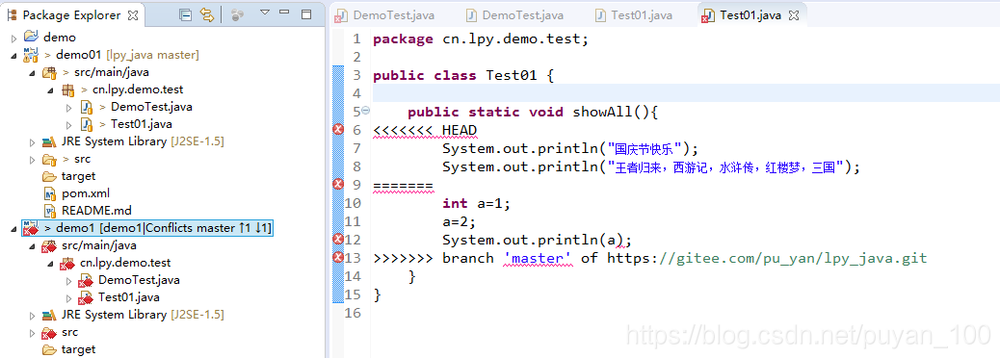The image size is (1000, 358).
Task: Click JRE System Library icon in demo1
Action: tap(50, 315)
